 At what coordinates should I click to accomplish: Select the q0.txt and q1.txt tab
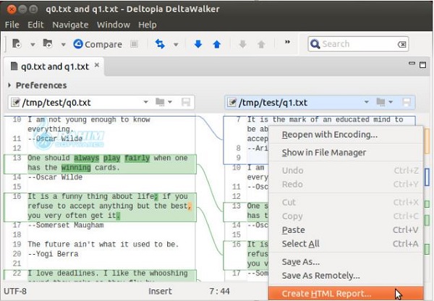click(55, 67)
